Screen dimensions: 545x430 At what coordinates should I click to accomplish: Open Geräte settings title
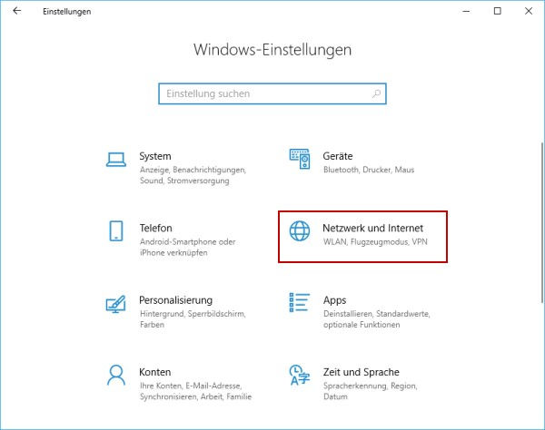[338, 156]
